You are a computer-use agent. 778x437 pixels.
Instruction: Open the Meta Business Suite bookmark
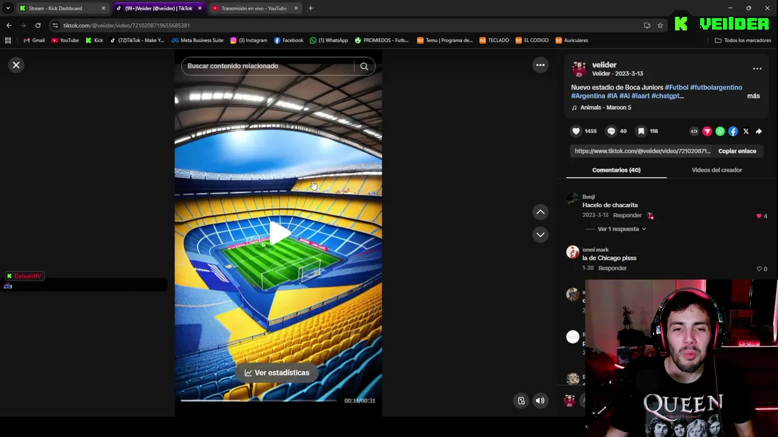pyautogui.click(x=198, y=41)
